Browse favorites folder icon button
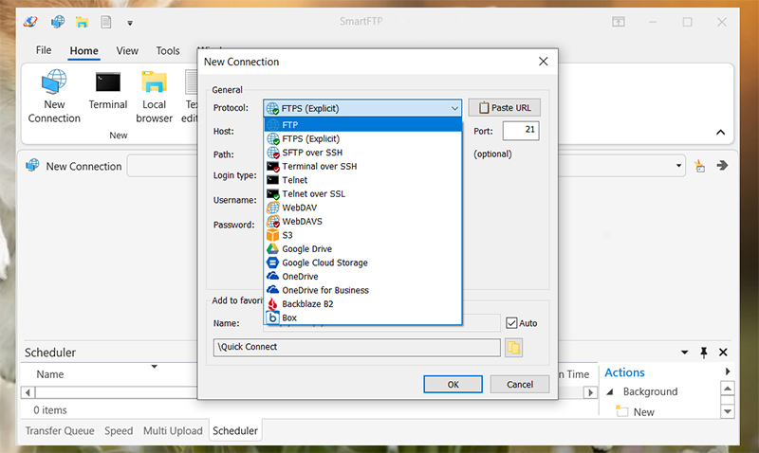The height and width of the screenshot is (453, 759). point(513,348)
